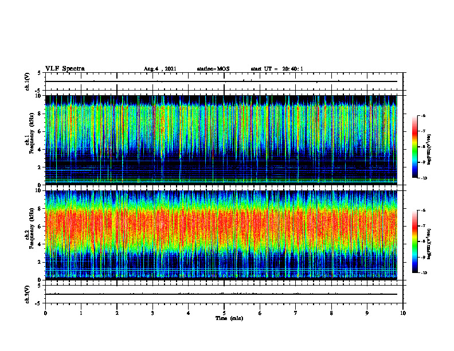The width and height of the screenshot is (454, 351).
Task: Click the time axis tick label "1"
Action: click(81, 313)
